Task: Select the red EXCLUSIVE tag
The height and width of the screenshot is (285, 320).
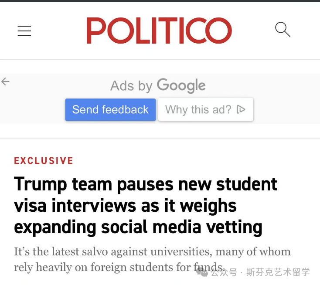Action: pos(44,160)
